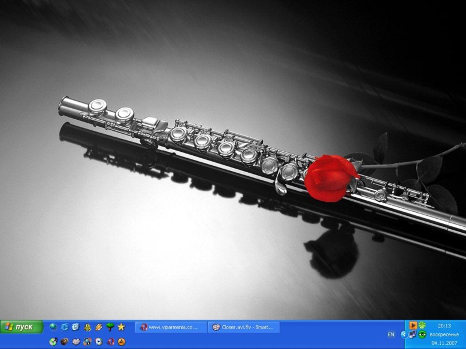Click the brown ball quick launch icon
Screen dimensions: 466x349
point(65,341)
